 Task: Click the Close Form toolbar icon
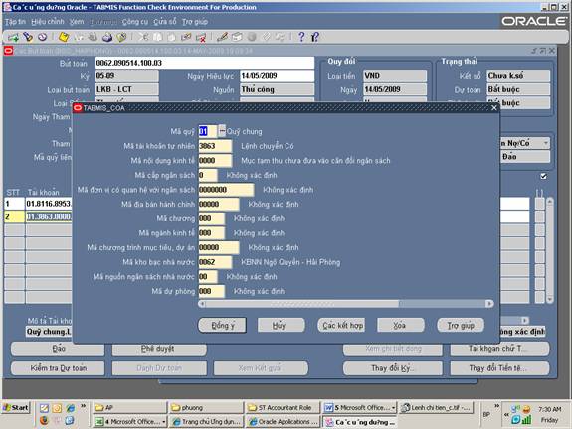coord(121,37)
